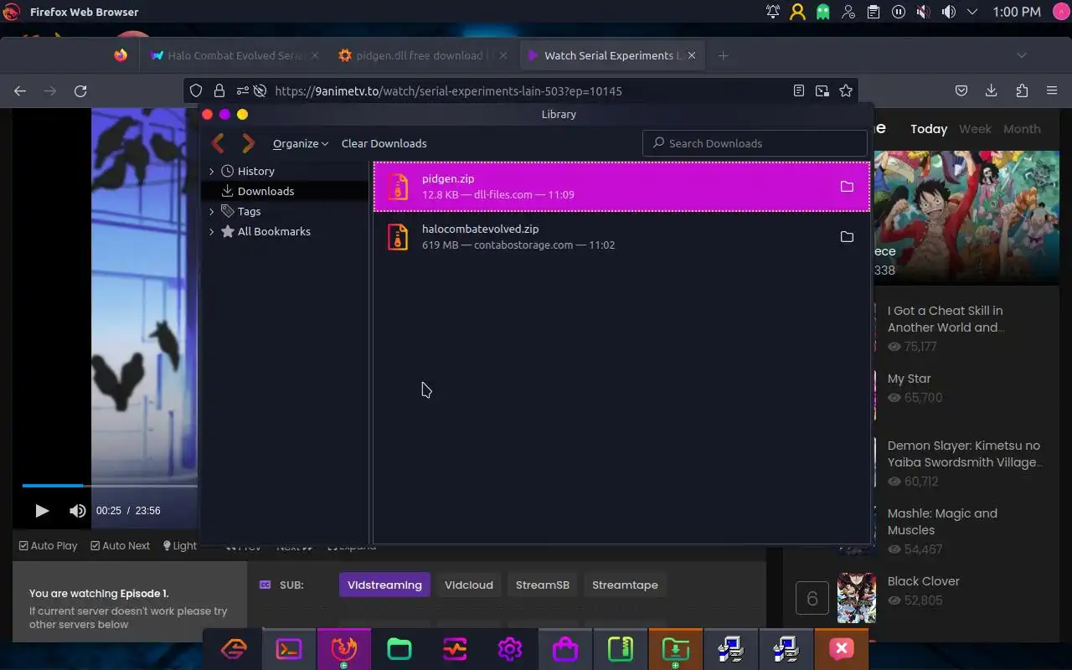Toggle Reader View in address bar
The height and width of the screenshot is (670, 1072).
[x=799, y=90]
